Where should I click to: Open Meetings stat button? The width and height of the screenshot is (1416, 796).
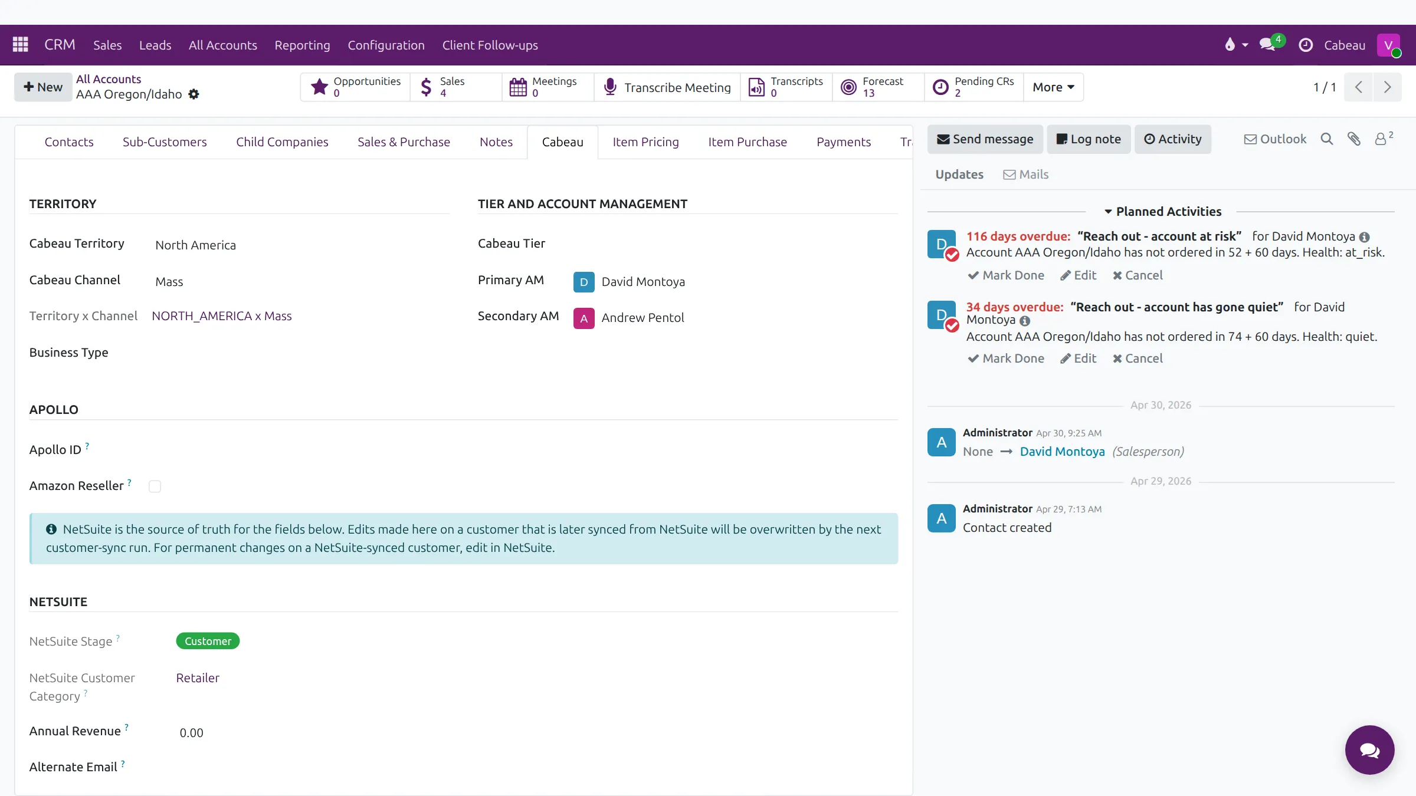tap(548, 87)
